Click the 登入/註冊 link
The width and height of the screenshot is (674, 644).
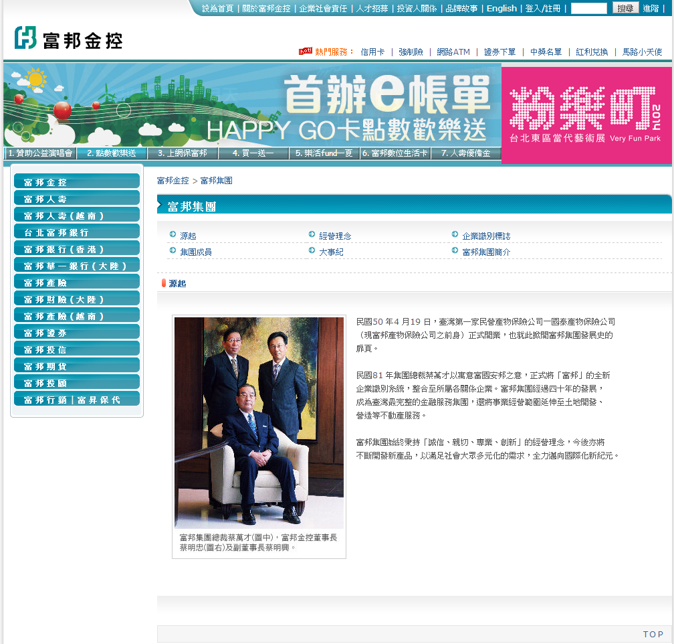click(543, 9)
